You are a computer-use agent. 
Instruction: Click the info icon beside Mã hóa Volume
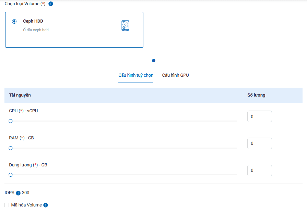[46, 205]
